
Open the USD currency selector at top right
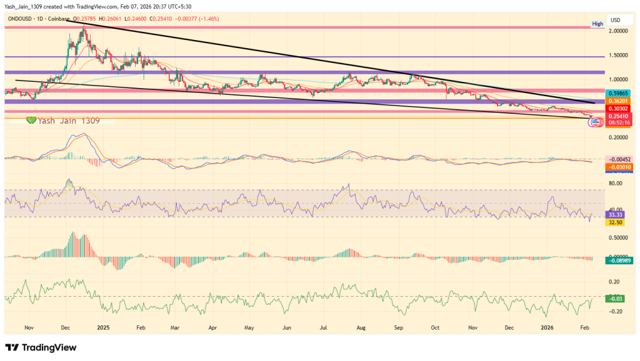(x=616, y=19)
